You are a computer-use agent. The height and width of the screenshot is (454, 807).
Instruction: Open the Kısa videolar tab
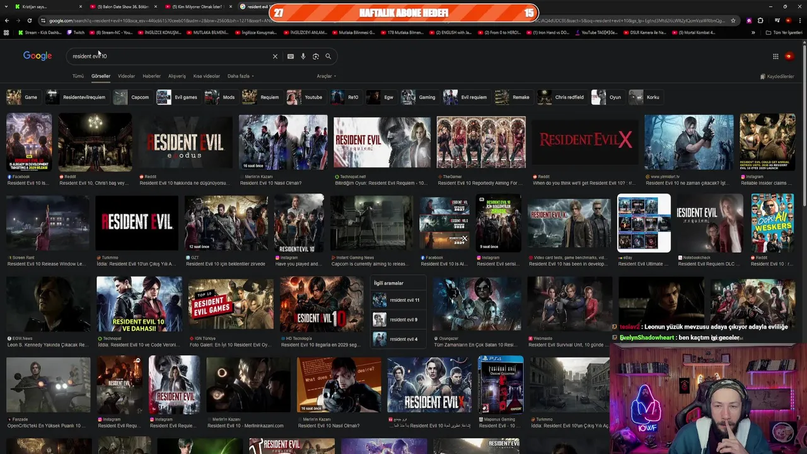tap(206, 76)
